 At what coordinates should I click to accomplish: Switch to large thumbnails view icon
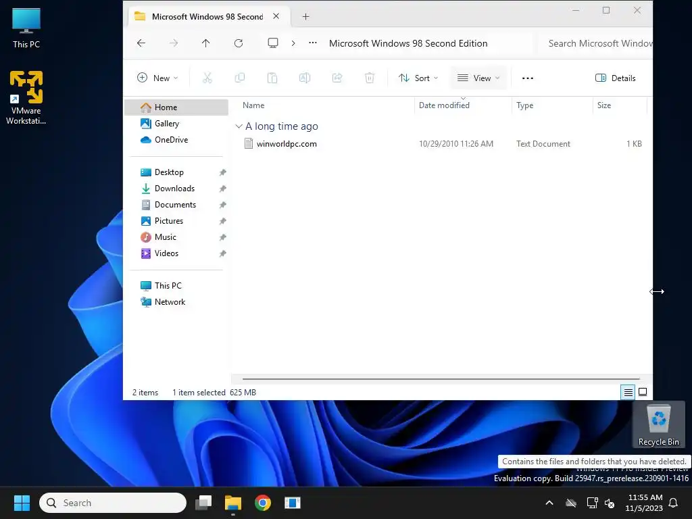pos(643,392)
